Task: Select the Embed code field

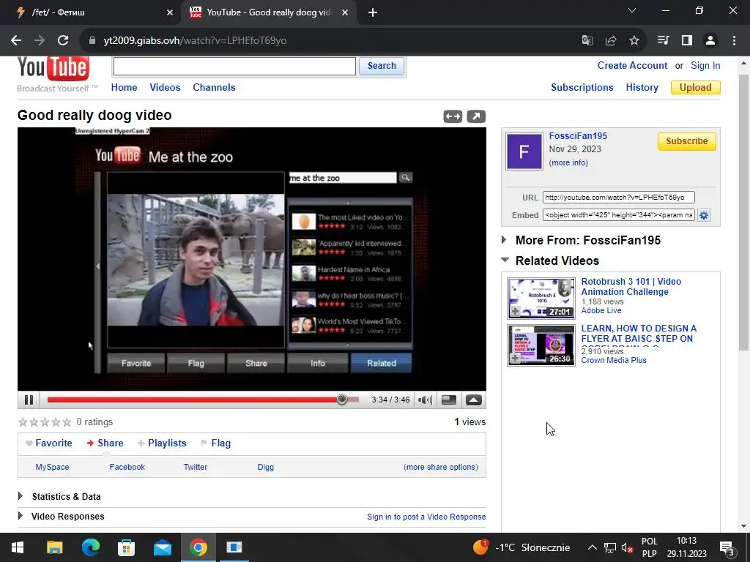Action: coord(618,215)
